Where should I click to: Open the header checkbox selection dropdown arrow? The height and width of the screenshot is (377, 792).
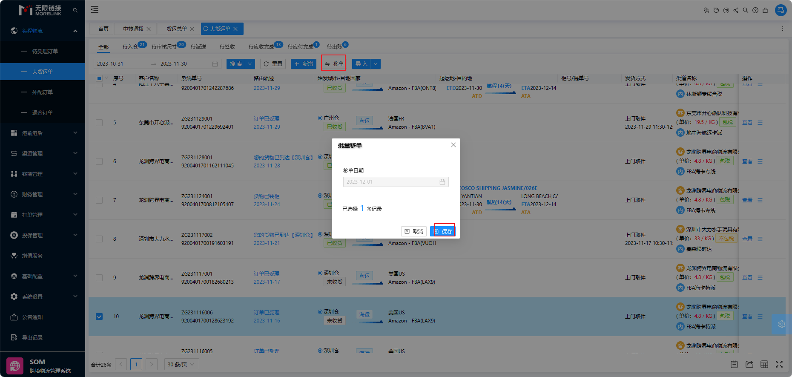(106, 78)
